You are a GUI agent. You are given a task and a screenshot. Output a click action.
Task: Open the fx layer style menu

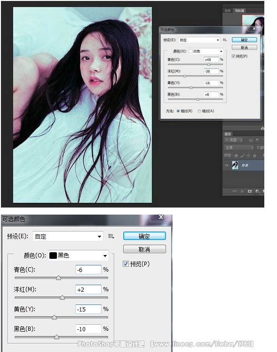point(242,191)
